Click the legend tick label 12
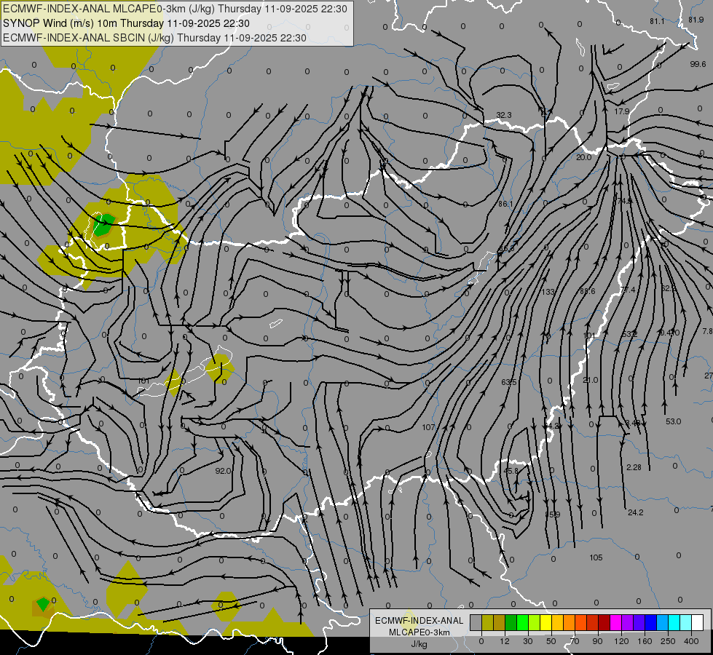The width and height of the screenshot is (713, 655). click(x=505, y=641)
